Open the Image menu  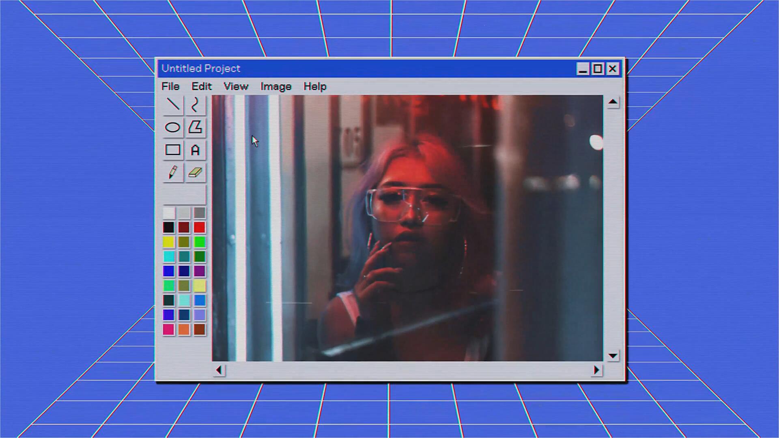click(x=275, y=86)
